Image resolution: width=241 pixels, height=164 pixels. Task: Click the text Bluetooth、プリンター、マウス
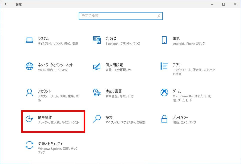123,44
